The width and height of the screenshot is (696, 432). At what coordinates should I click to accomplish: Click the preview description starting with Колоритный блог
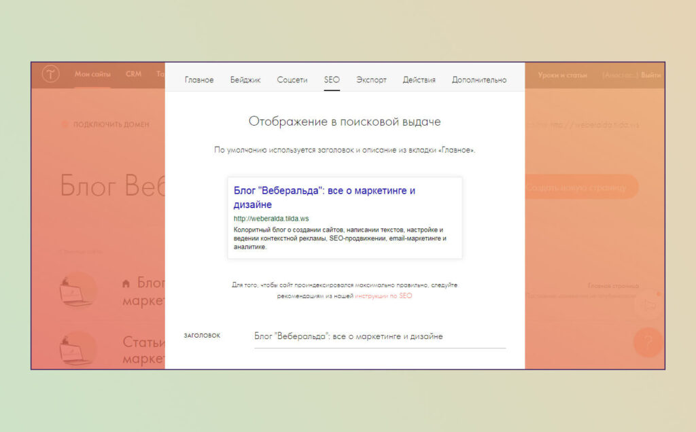coord(340,238)
